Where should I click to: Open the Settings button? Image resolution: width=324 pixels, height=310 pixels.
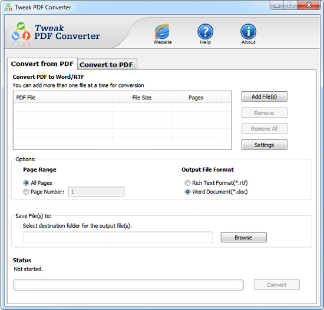pos(265,145)
